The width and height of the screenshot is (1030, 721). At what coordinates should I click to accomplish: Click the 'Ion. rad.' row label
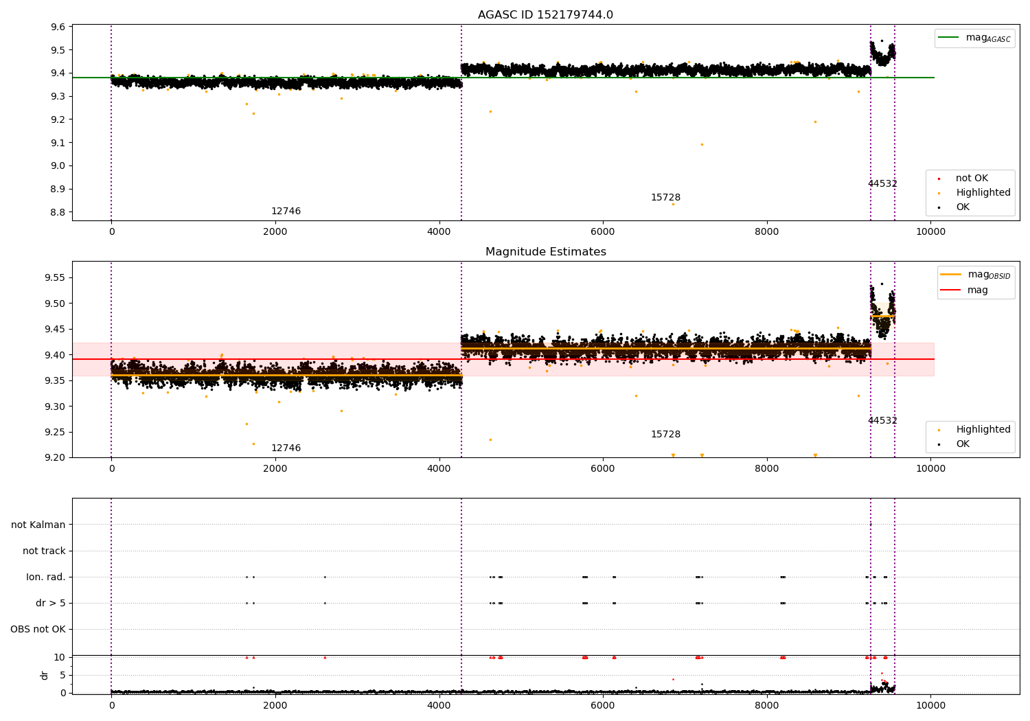(46, 577)
